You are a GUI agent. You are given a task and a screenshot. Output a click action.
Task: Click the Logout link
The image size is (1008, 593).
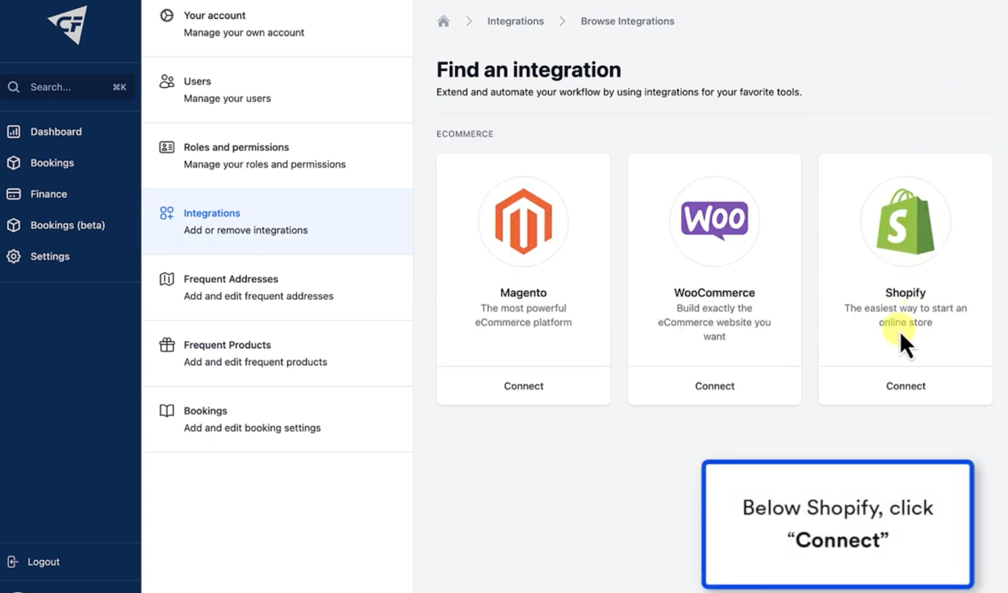pyautogui.click(x=44, y=562)
